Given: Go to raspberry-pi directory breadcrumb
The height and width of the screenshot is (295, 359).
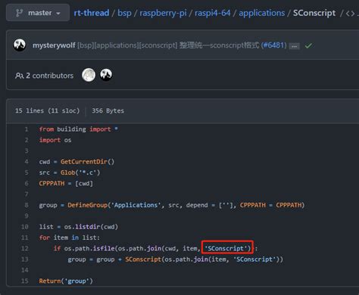Looking at the screenshot, I should point(163,13).
